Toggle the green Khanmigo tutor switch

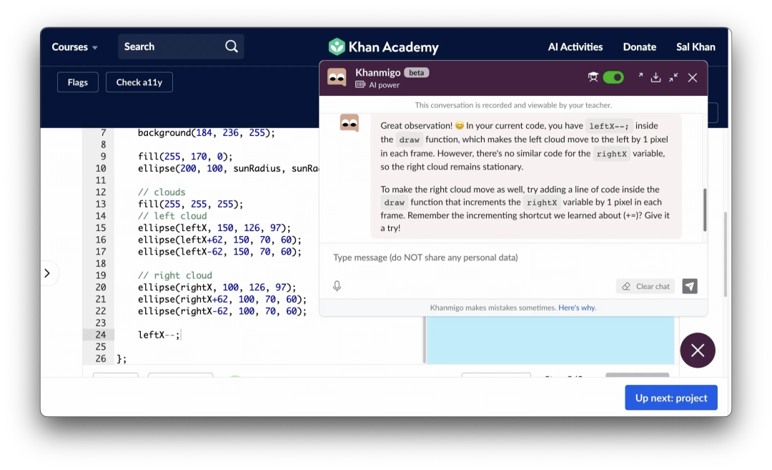[613, 77]
